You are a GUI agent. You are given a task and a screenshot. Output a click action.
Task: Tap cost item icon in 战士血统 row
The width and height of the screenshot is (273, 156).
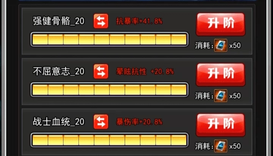pyautogui.click(x=221, y=146)
